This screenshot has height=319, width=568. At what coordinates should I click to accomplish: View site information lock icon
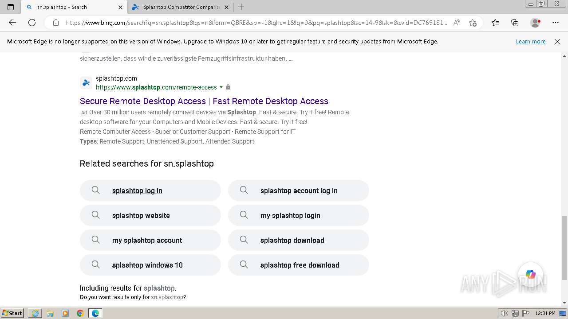[56, 23]
